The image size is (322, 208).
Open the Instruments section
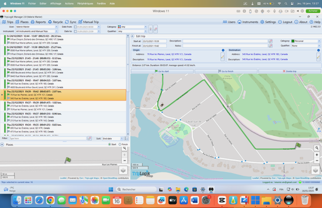coord(248,22)
